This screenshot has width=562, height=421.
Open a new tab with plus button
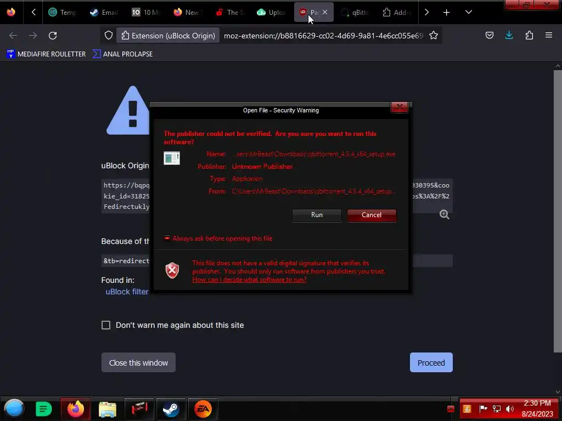(x=446, y=13)
